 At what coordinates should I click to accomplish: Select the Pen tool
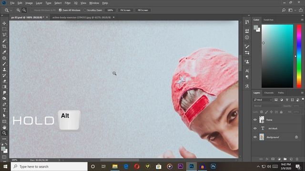4,104
